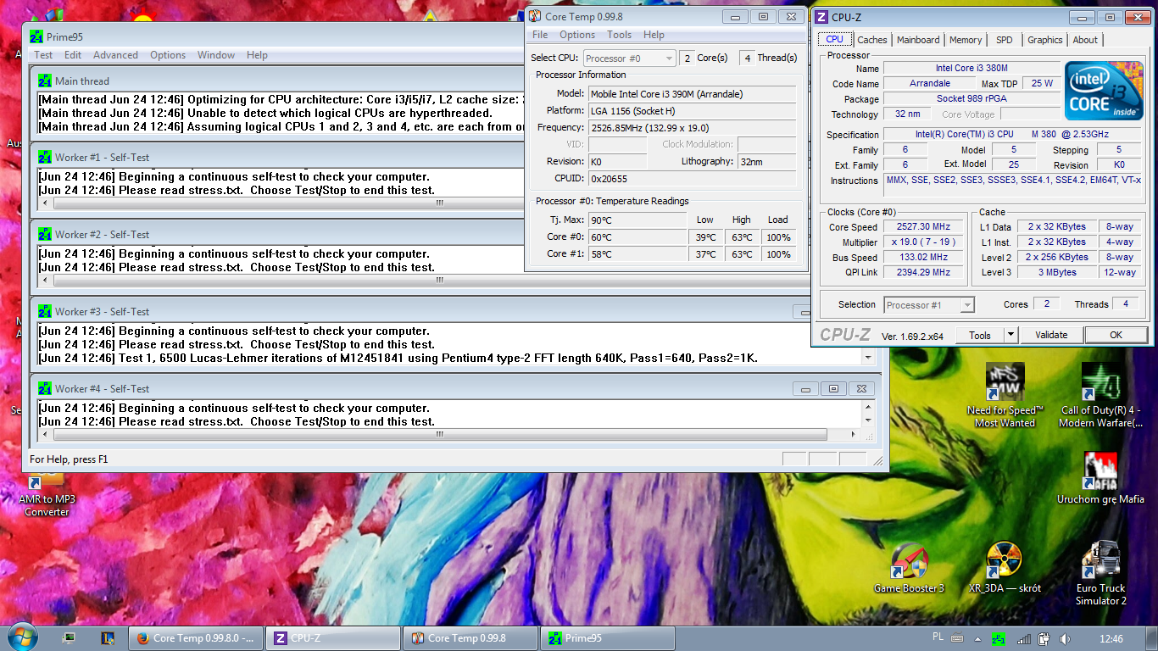This screenshot has height=651, width=1158.
Task: Click the power icon in the system tray
Action: click(x=1044, y=638)
